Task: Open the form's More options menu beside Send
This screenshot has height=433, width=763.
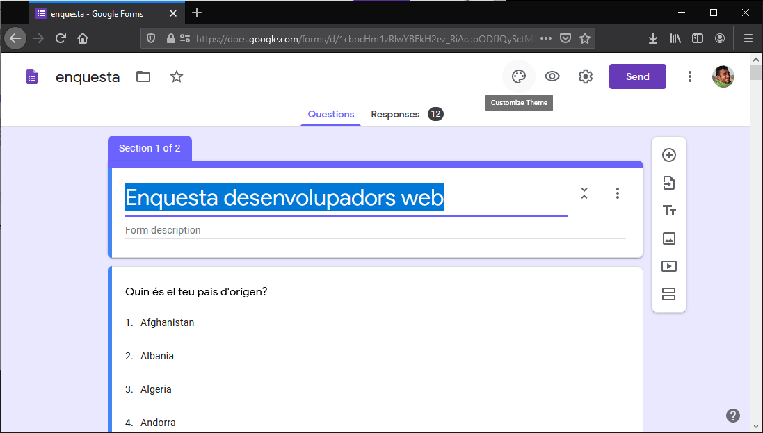Action: point(689,76)
